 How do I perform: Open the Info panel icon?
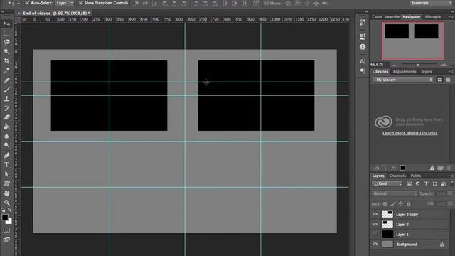click(363, 47)
